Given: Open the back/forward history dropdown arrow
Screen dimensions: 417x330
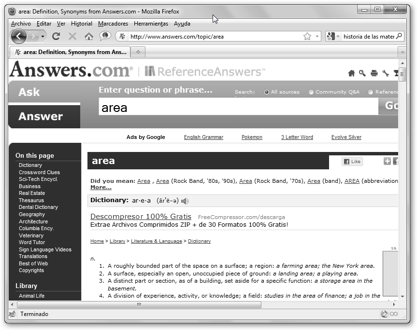Looking at the screenshot, I should tap(43, 36).
